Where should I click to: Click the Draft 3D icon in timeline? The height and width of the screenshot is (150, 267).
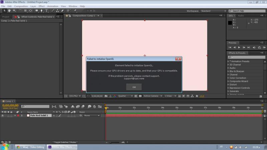[66, 107]
